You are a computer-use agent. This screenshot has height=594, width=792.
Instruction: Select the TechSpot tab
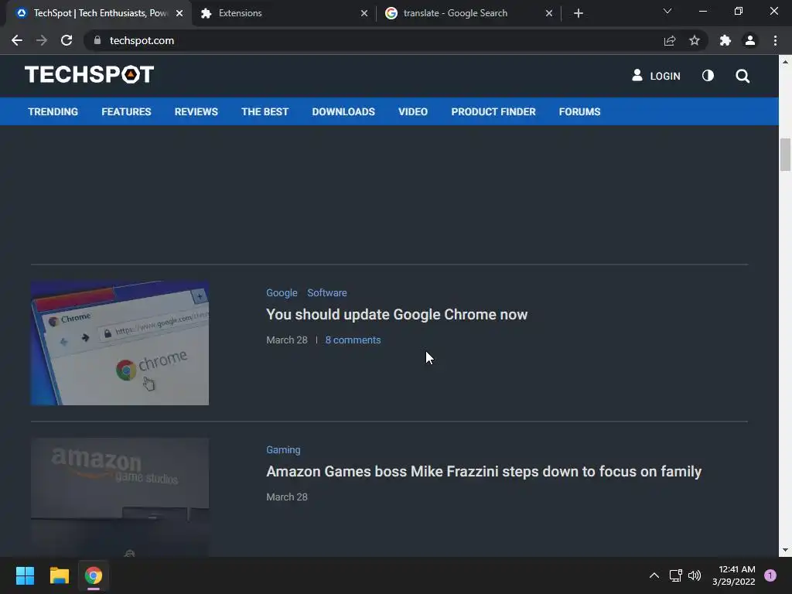click(99, 13)
